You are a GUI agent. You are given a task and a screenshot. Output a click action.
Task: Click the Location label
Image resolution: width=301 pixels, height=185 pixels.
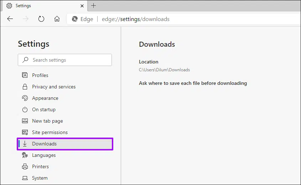(x=149, y=62)
